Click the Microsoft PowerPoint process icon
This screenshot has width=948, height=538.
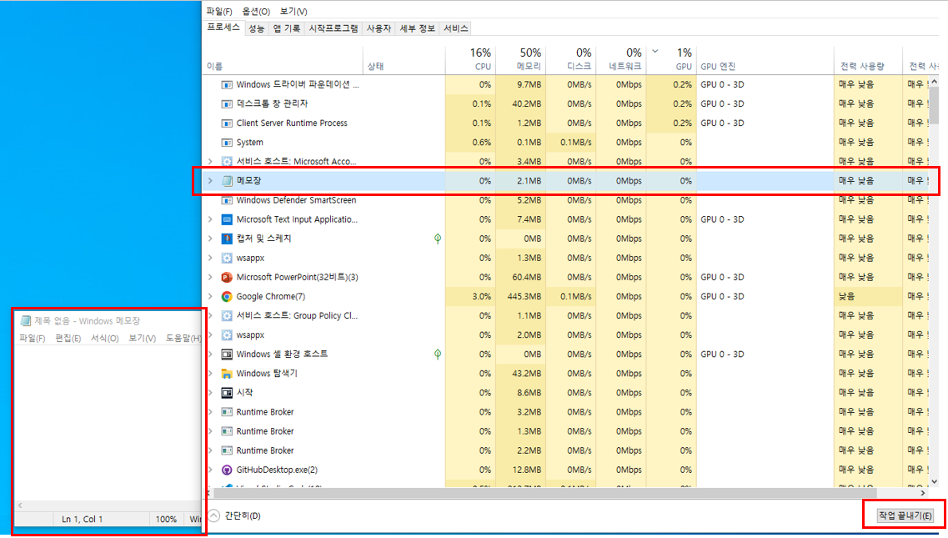(x=227, y=277)
